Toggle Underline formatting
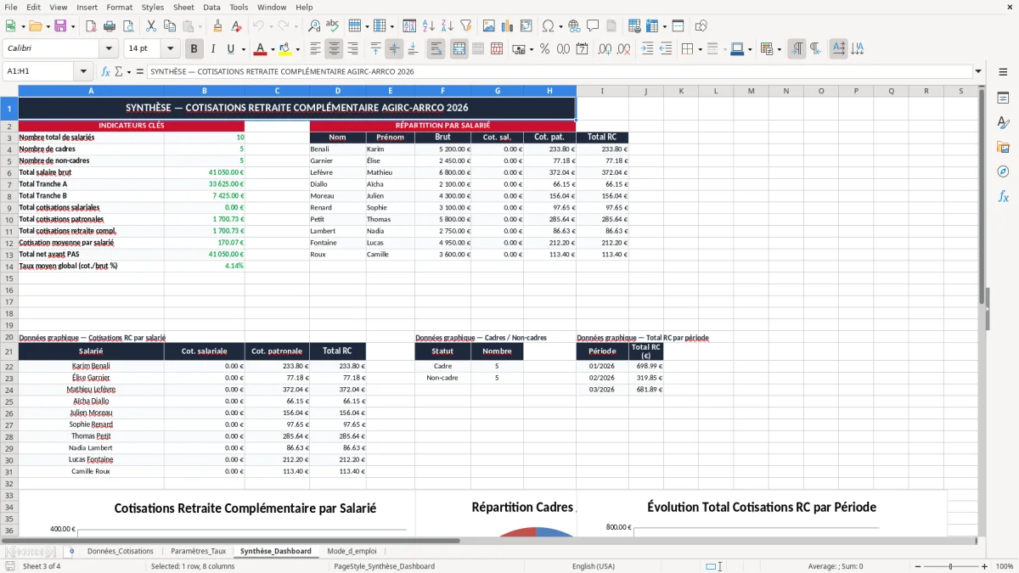This screenshot has height=573, width=1019. tap(230, 49)
